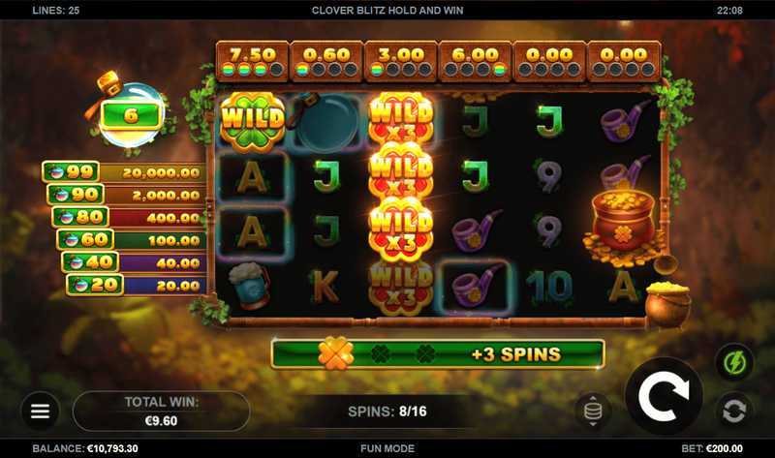Select the 20 potions 20.00 prize row
This screenshot has width=775, height=458.
pyautogui.click(x=137, y=285)
